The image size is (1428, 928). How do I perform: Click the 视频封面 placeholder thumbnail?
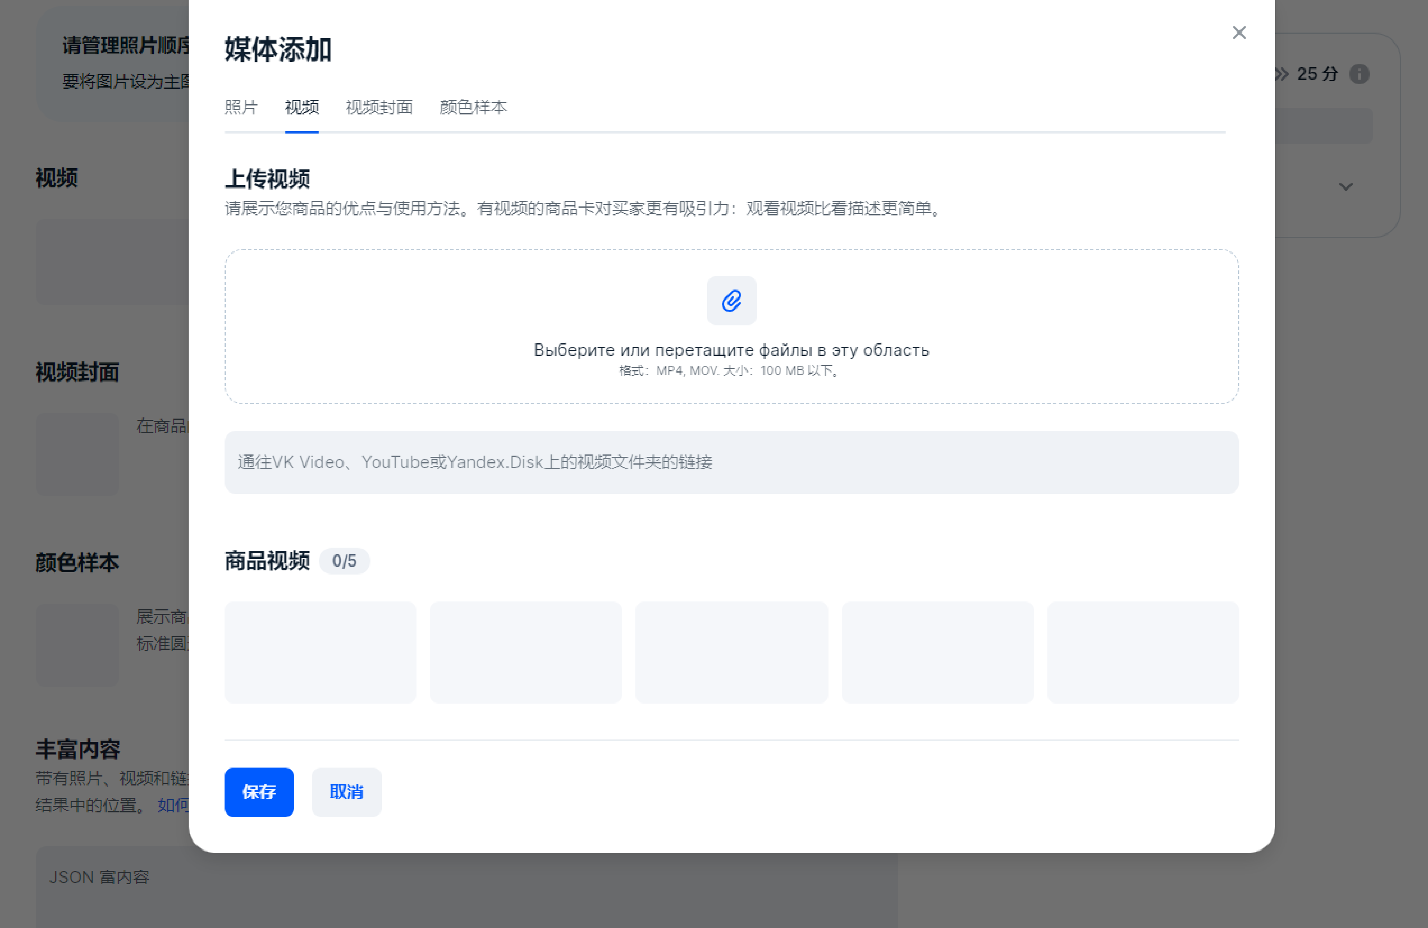[78, 455]
